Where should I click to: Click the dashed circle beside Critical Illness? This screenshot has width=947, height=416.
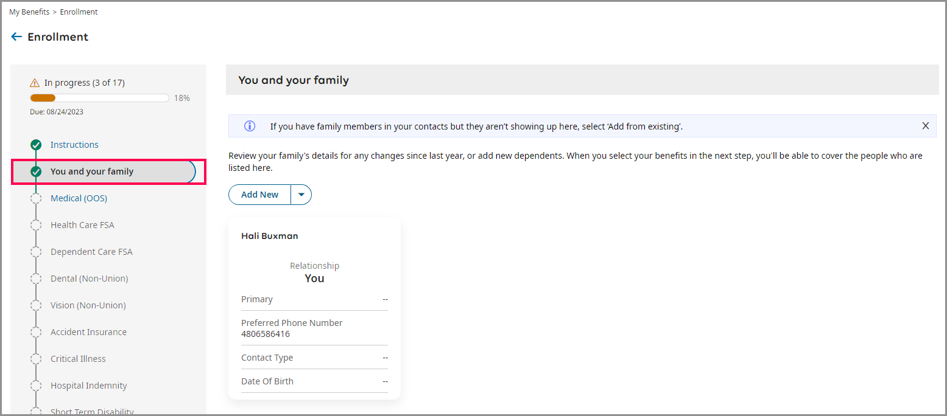click(x=36, y=359)
